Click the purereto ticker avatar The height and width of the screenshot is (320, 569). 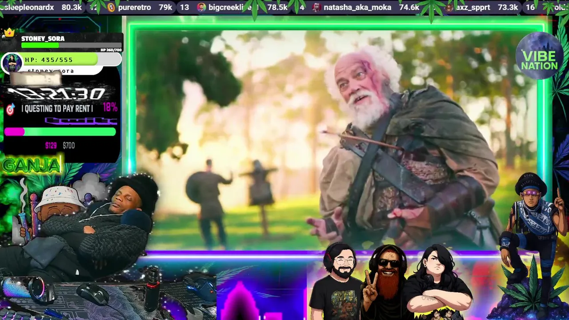coord(111,8)
